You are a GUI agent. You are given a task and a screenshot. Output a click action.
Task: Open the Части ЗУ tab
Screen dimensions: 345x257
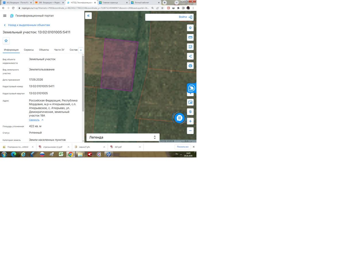click(59, 50)
